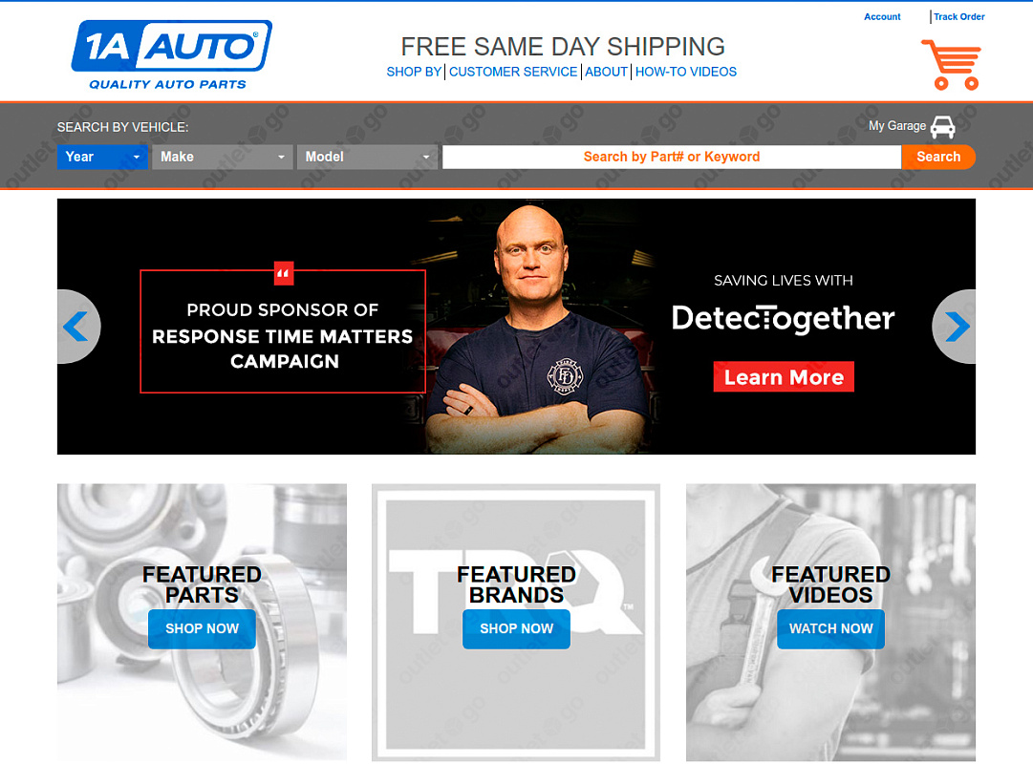The height and width of the screenshot is (764, 1033).
Task: Click the 1A Auto logo
Action: 171,54
